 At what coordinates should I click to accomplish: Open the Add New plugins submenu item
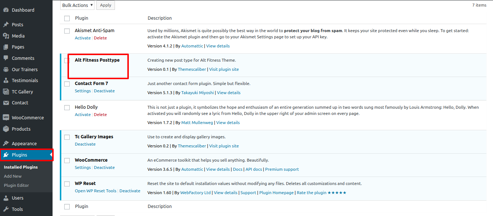pyautogui.click(x=13, y=176)
